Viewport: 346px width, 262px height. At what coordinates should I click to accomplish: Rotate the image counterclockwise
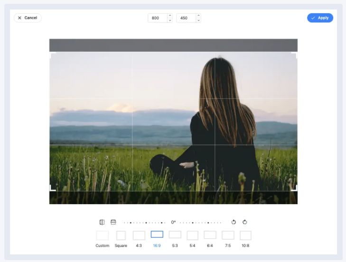click(x=234, y=222)
